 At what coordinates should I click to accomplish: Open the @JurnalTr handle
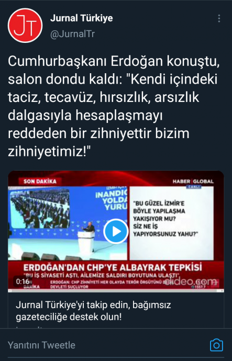[72, 34]
